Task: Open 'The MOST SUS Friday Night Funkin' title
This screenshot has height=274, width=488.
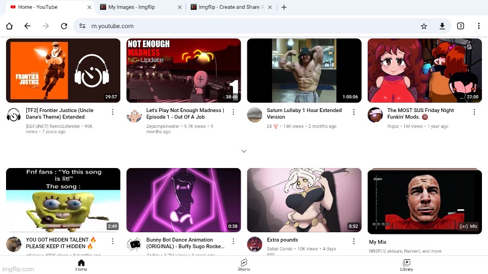Action: [420, 114]
